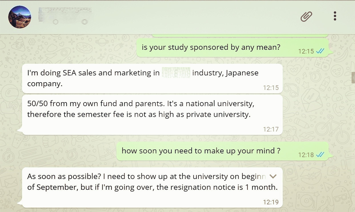Click the 12:19 timestamp on the last message
The height and width of the screenshot is (212, 355).
[x=270, y=202]
